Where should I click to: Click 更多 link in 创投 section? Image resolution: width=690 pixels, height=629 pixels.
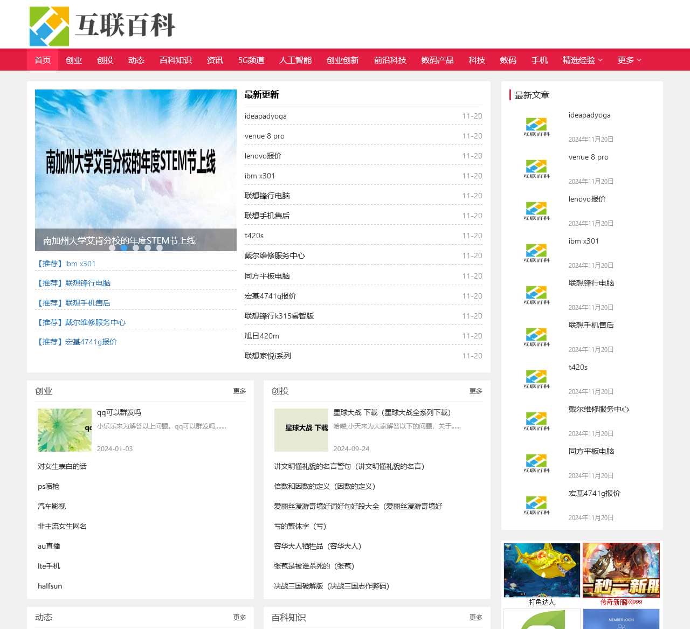[x=475, y=391]
